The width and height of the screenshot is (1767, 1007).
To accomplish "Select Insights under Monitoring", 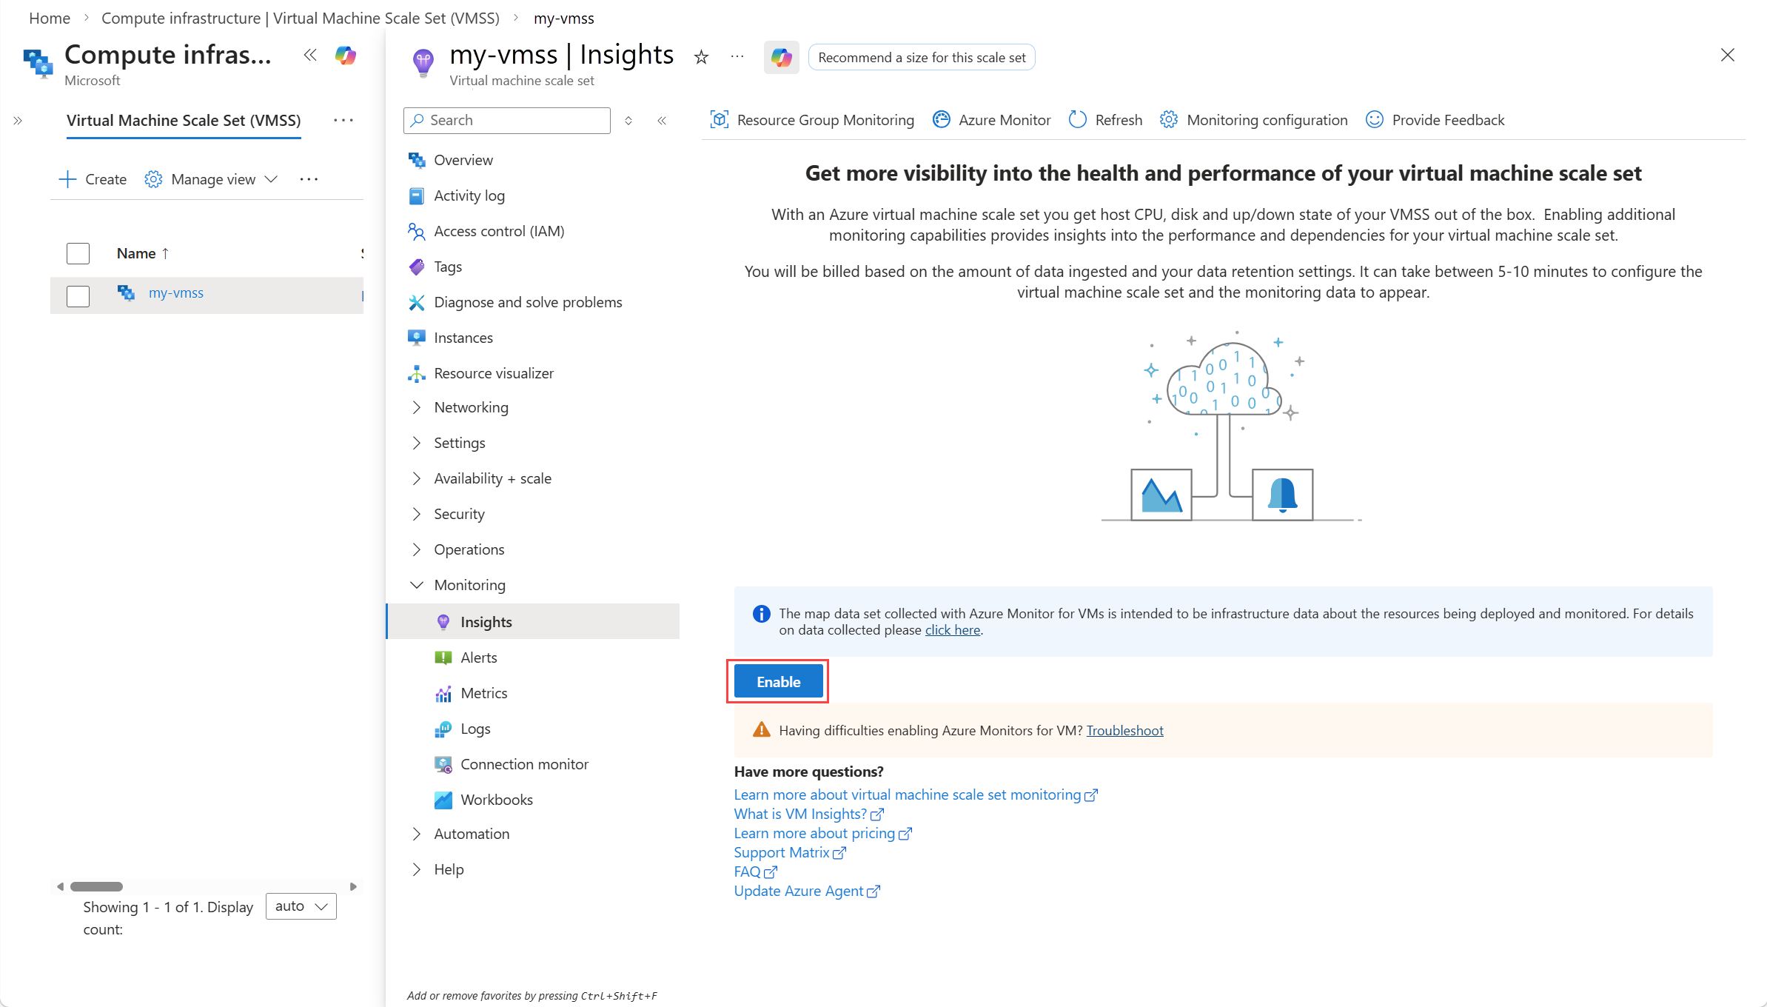I will pos(533,622).
